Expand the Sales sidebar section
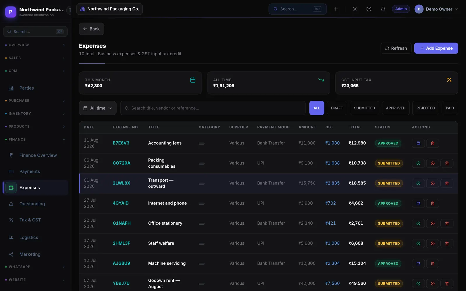Screen dimensions: 466x291 (x=35, y=58)
